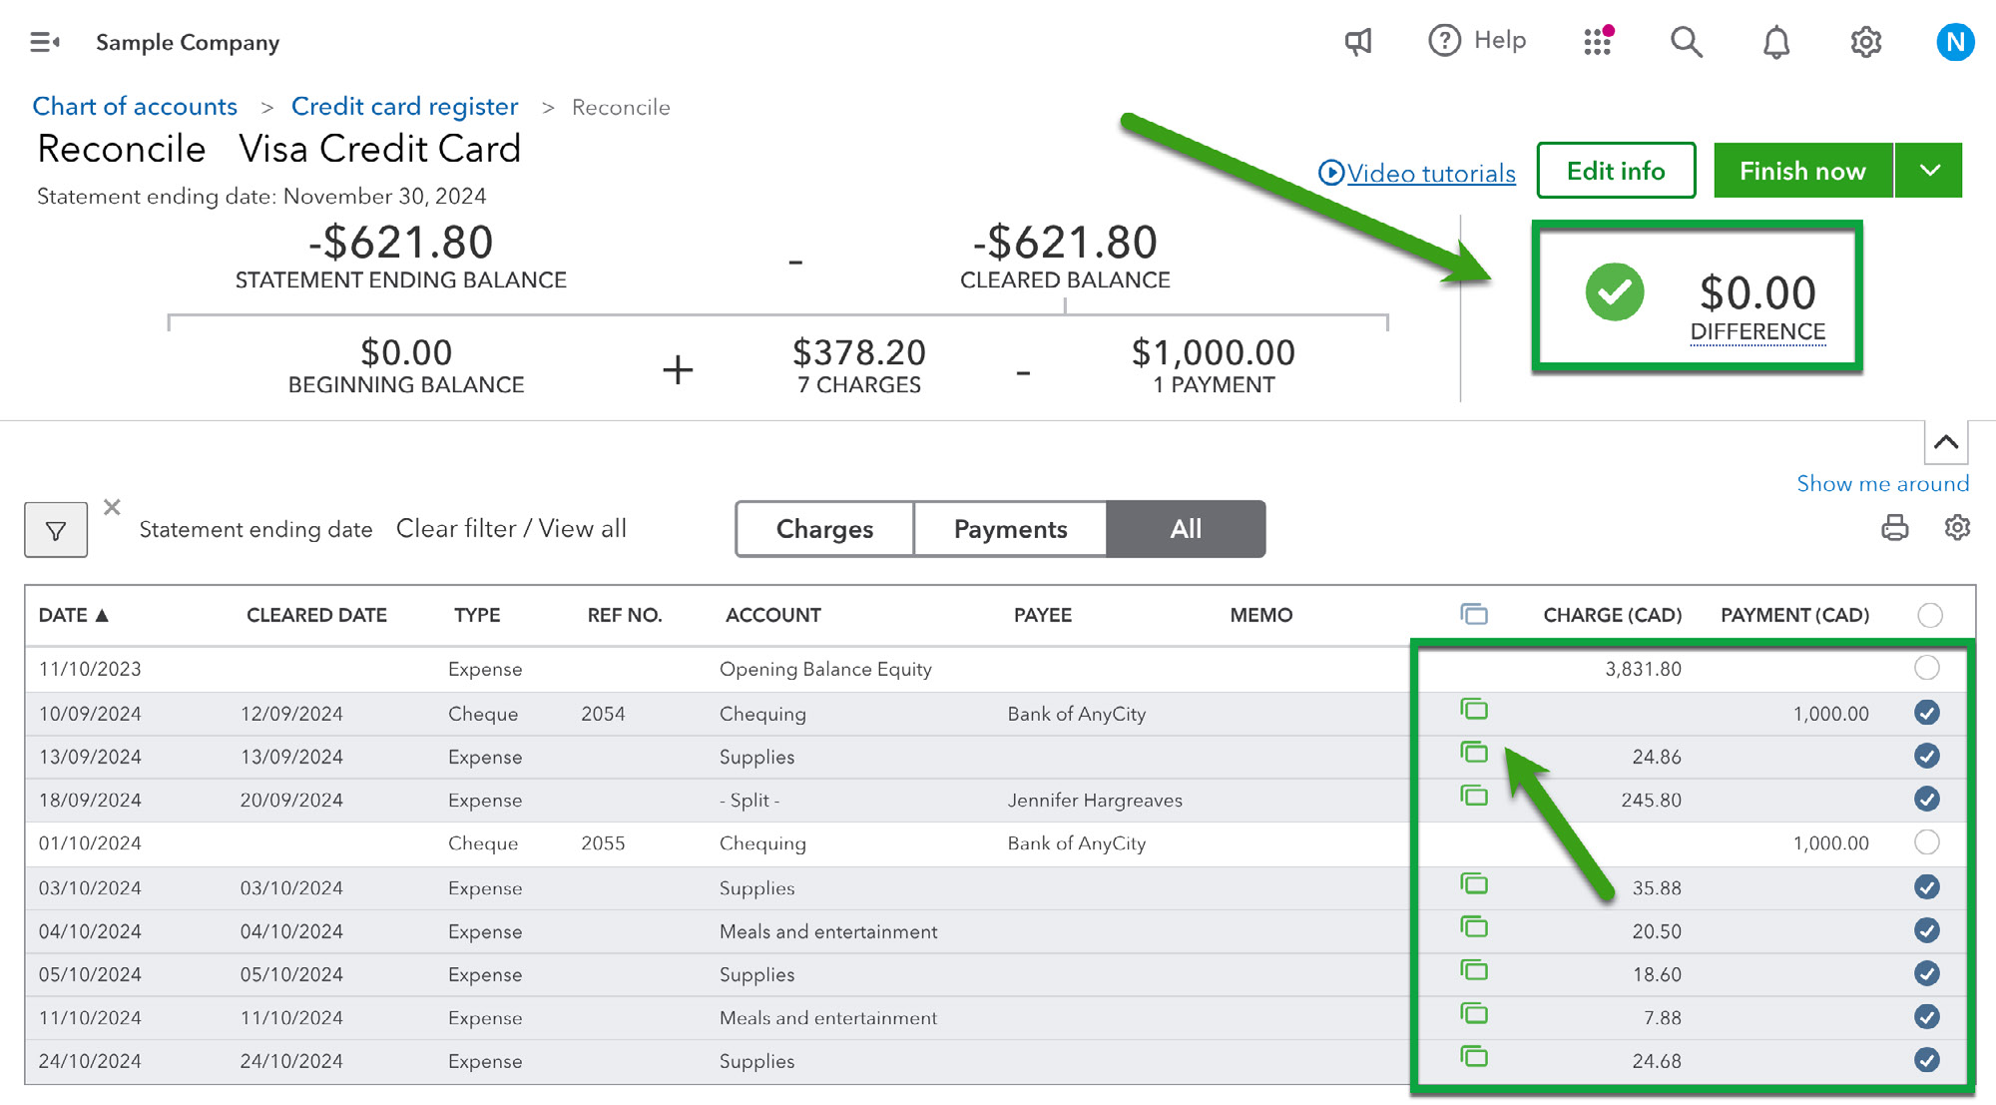Image resolution: width=1996 pixels, height=1105 pixels.
Task: Open the apps grid launcher
Action: pos(1598,41)
